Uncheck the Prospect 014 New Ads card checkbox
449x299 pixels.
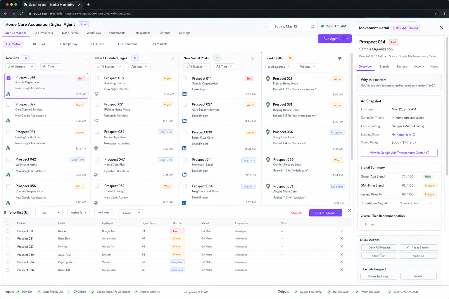click(8, 78)
